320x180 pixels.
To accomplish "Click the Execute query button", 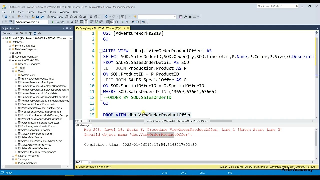I will 58,22.
